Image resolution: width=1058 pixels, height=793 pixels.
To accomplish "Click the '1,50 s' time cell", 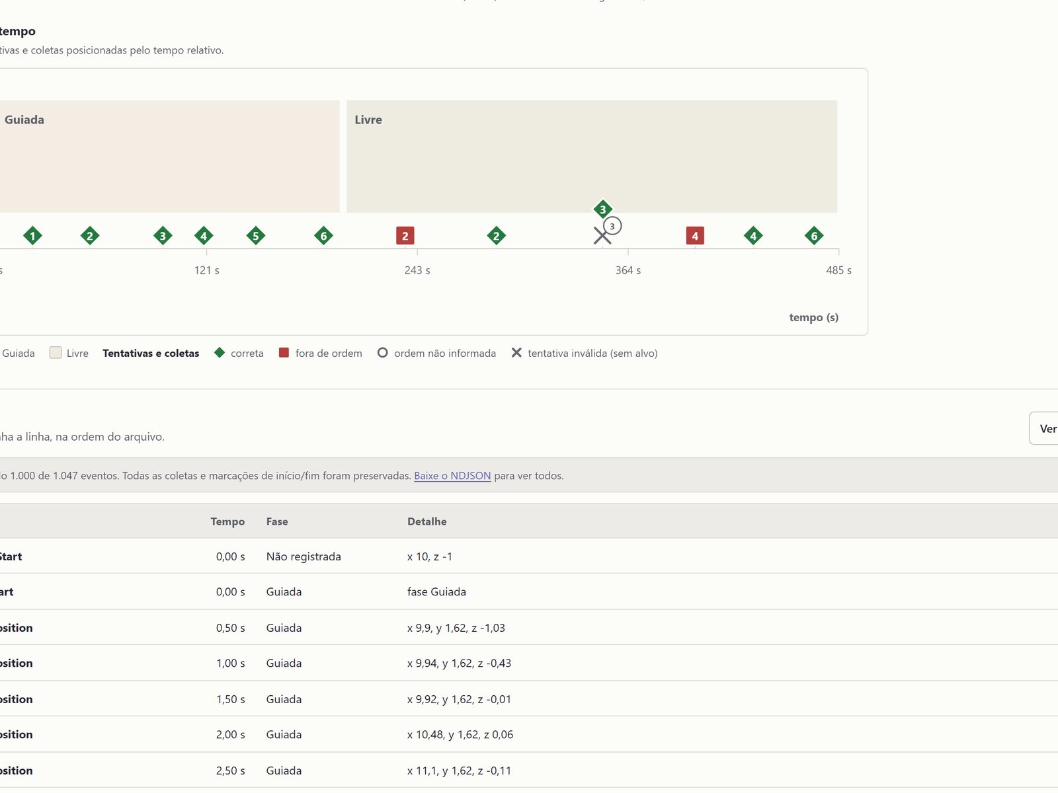I will tap(230, 699).
